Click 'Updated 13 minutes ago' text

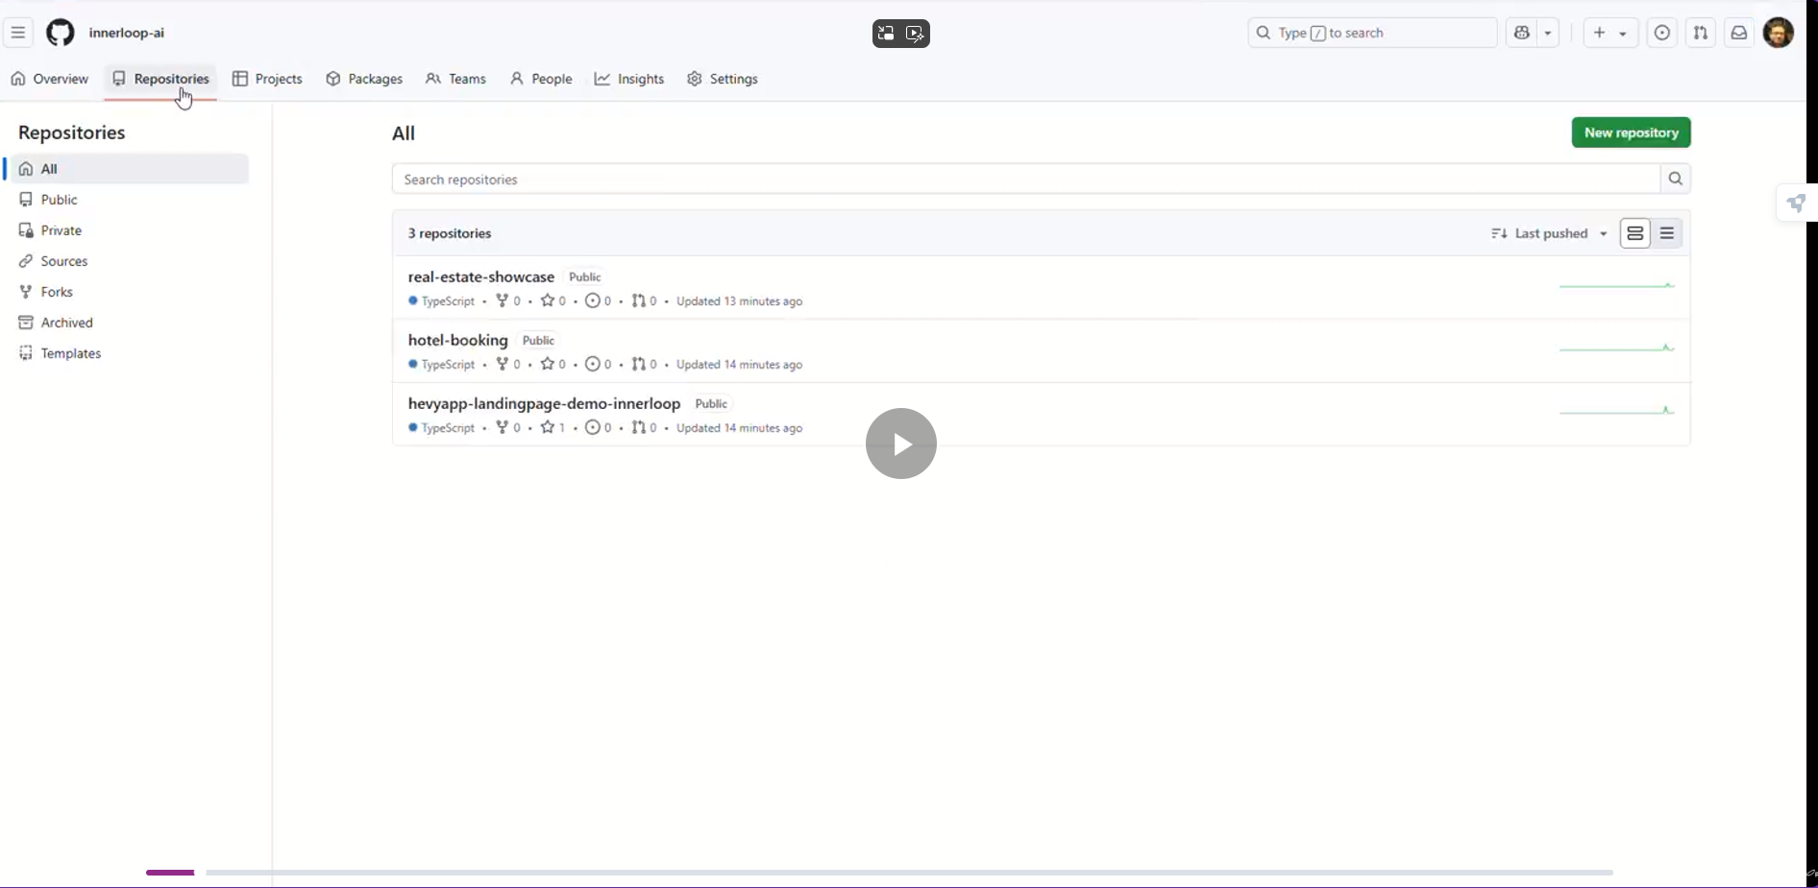[x=740, y=301]
